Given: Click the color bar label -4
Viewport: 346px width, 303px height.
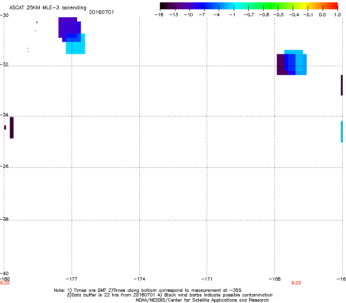Looking at the screenshot, I should pyautogui.click(x=216, y=15).
